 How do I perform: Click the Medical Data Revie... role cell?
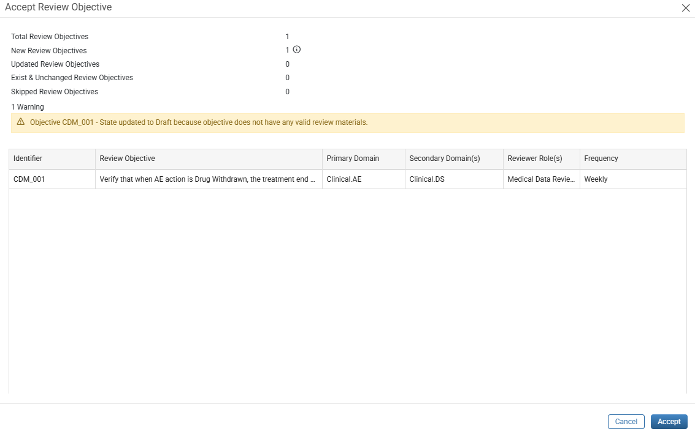click(541, 179)
